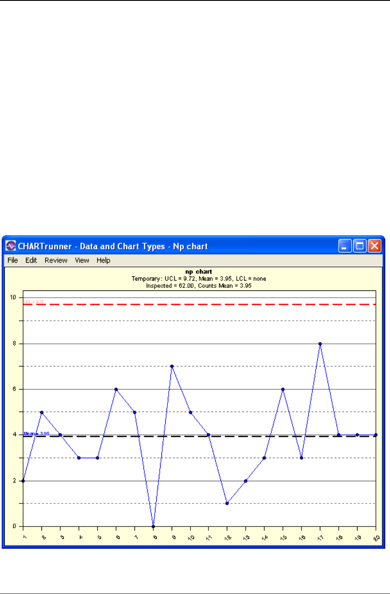Image resolution: width=390 pixels, height=594 pixels.
Task: Click the 'Inspected = 62.00, Counts Mean' line
Action: coord(199,285)
